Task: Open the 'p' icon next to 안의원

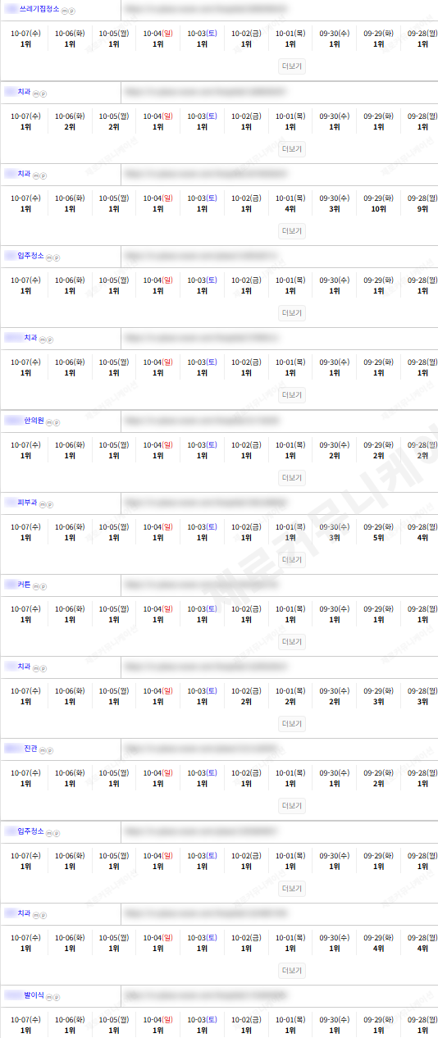Action: [56, 422]
